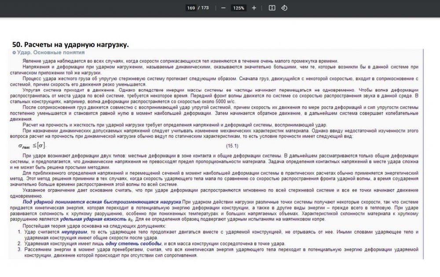Click the zoom out minus icon

tap(224, 8)
